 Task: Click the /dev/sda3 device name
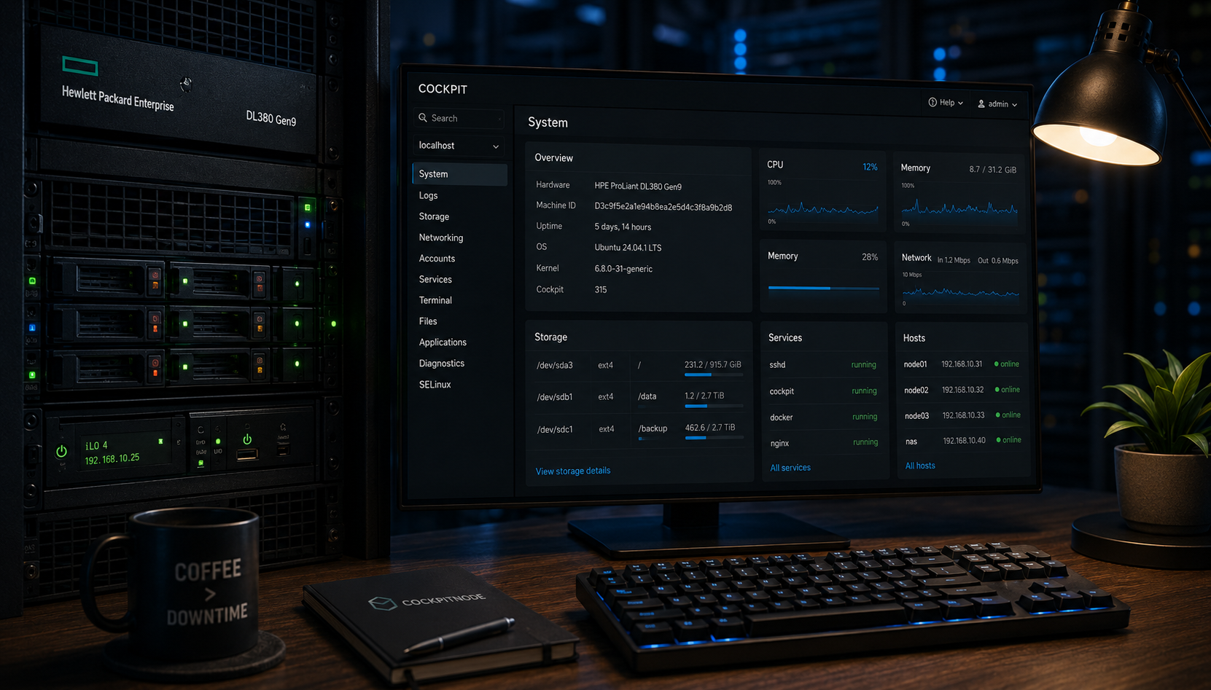tap(555, 366)
